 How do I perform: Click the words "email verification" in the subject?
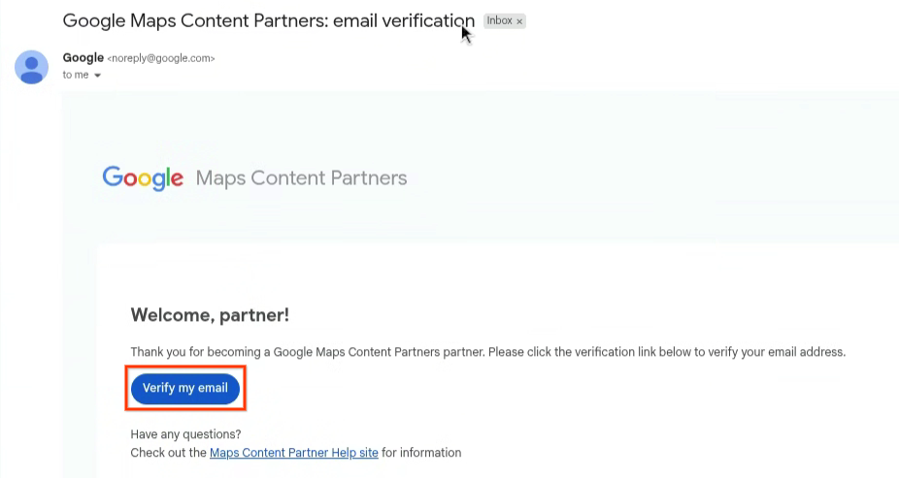click(404, 20)
